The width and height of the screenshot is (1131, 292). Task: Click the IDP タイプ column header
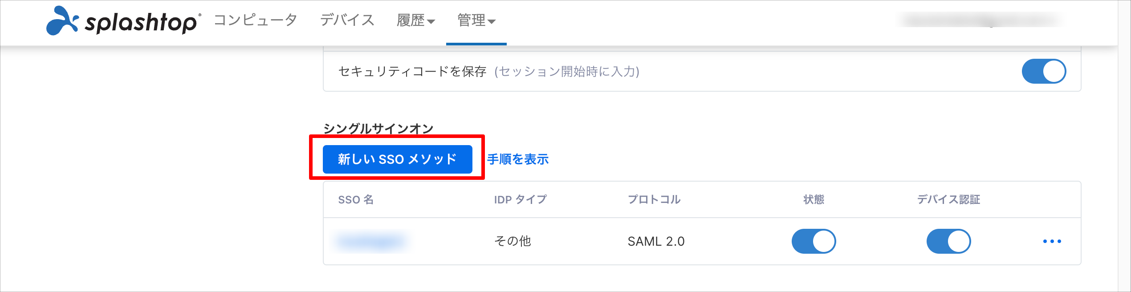pos(520,199)
